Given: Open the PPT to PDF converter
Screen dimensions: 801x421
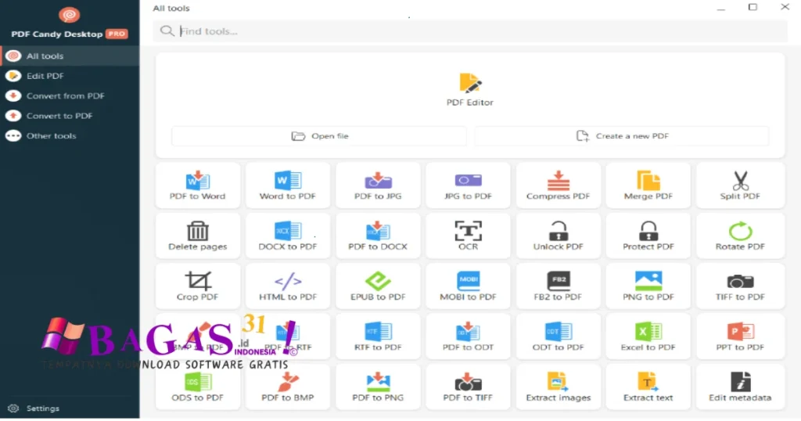Looking at the screenshot, I should coord(740,336).
